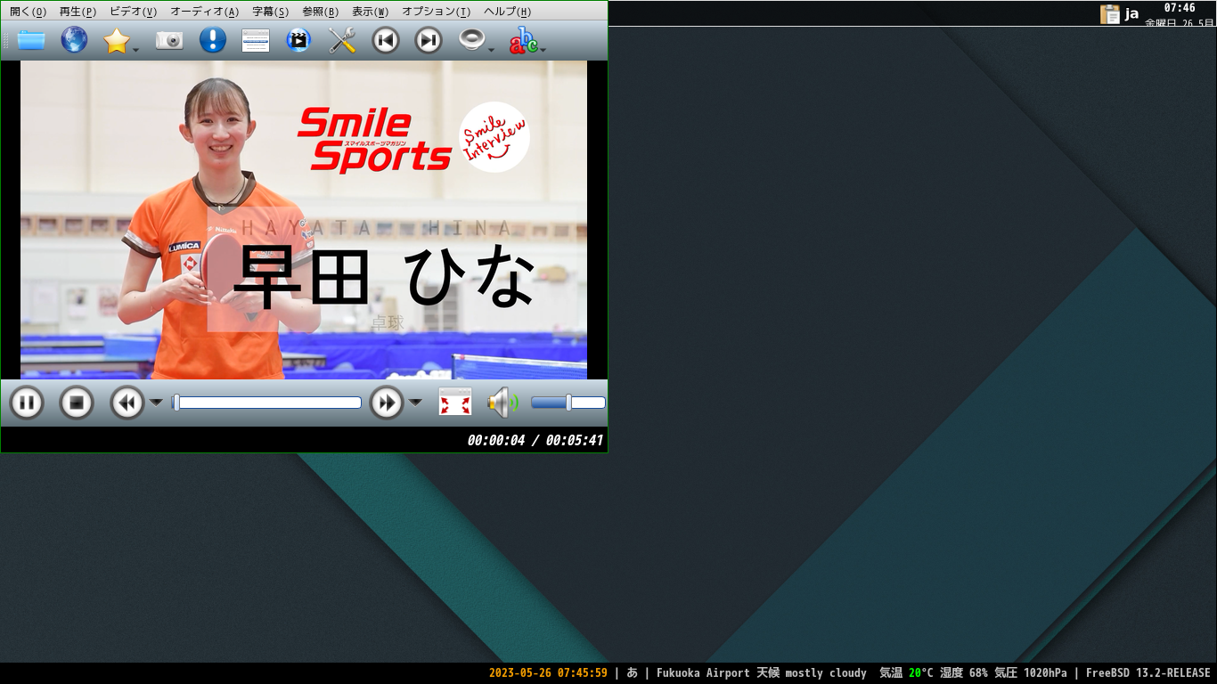Viewport: 1217px width, 684px height.
Task: Jump to next playlist item
Action: point(429,40)
